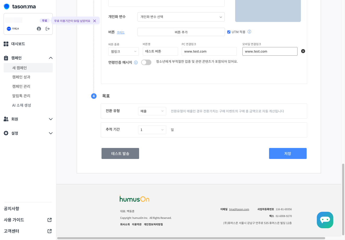Viewport: 345px width, 240px height.
Task: Click the 회원 members icon
Action: click(6, 119)
